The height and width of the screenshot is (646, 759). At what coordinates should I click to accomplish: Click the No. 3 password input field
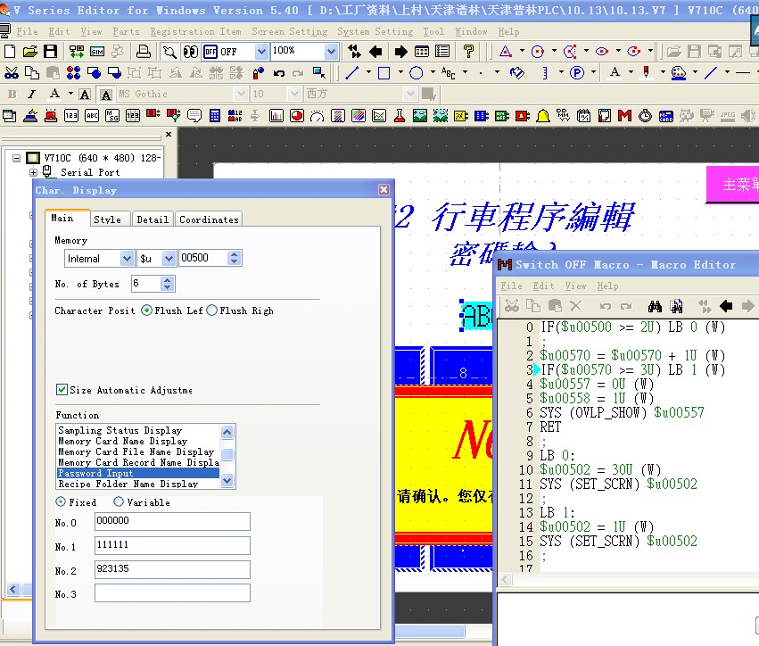(172, 593)
